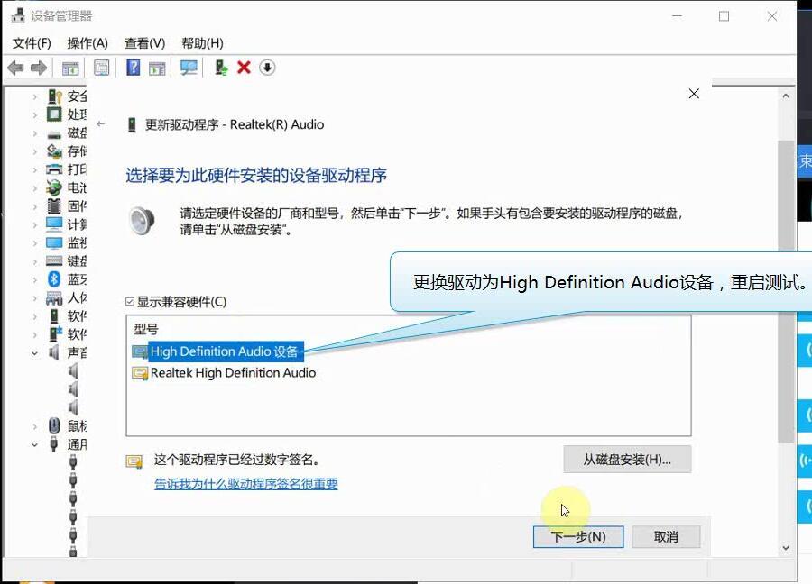Select the firmware (固件) tree icon

click(54, 205)
